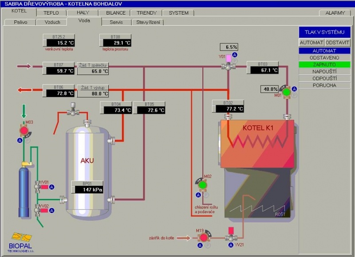
Task: Click the AKU accumulator tank
Action: tap(87, 172)
